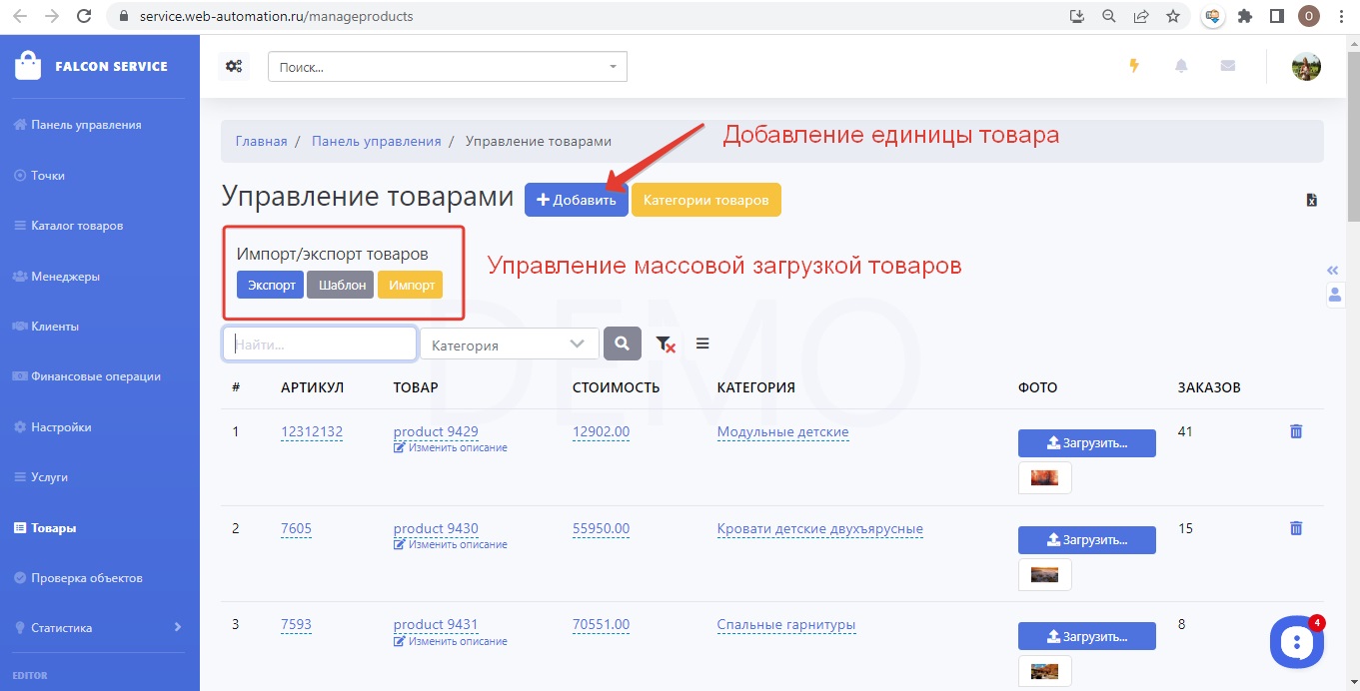Collapse side panel with double chevron

(1332, 271)
